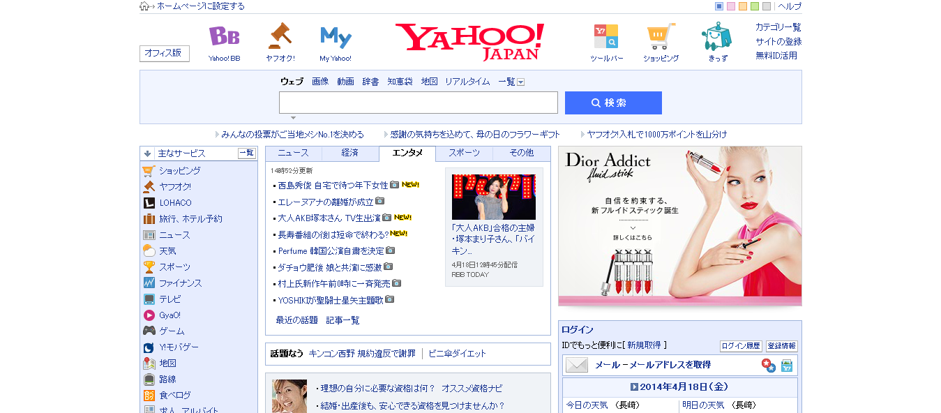
Task: Click the 登録情報 button
Action: 781,346
